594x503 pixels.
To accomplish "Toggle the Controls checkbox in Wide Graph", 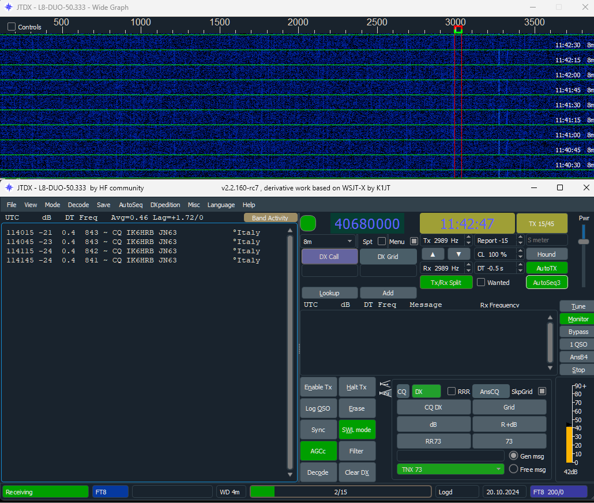I will coord(12,27).
